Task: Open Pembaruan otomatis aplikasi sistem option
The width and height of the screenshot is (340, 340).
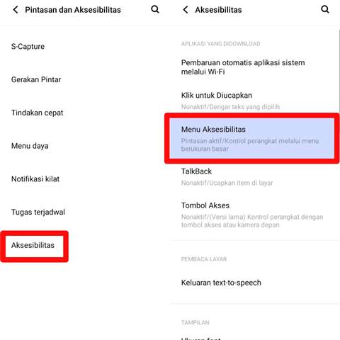Action: click(x=254, y=67)
